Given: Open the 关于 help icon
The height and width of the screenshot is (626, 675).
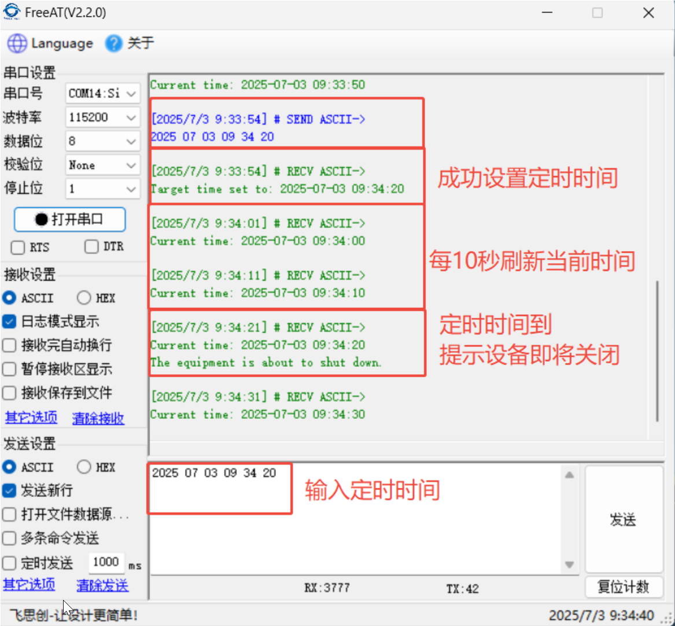Looking at the screenshot, I should (114, 43).
